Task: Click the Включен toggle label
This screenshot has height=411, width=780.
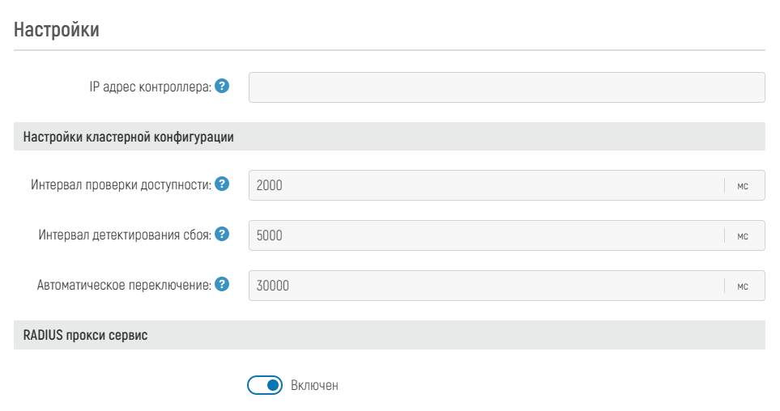Action: coord(314,386)
